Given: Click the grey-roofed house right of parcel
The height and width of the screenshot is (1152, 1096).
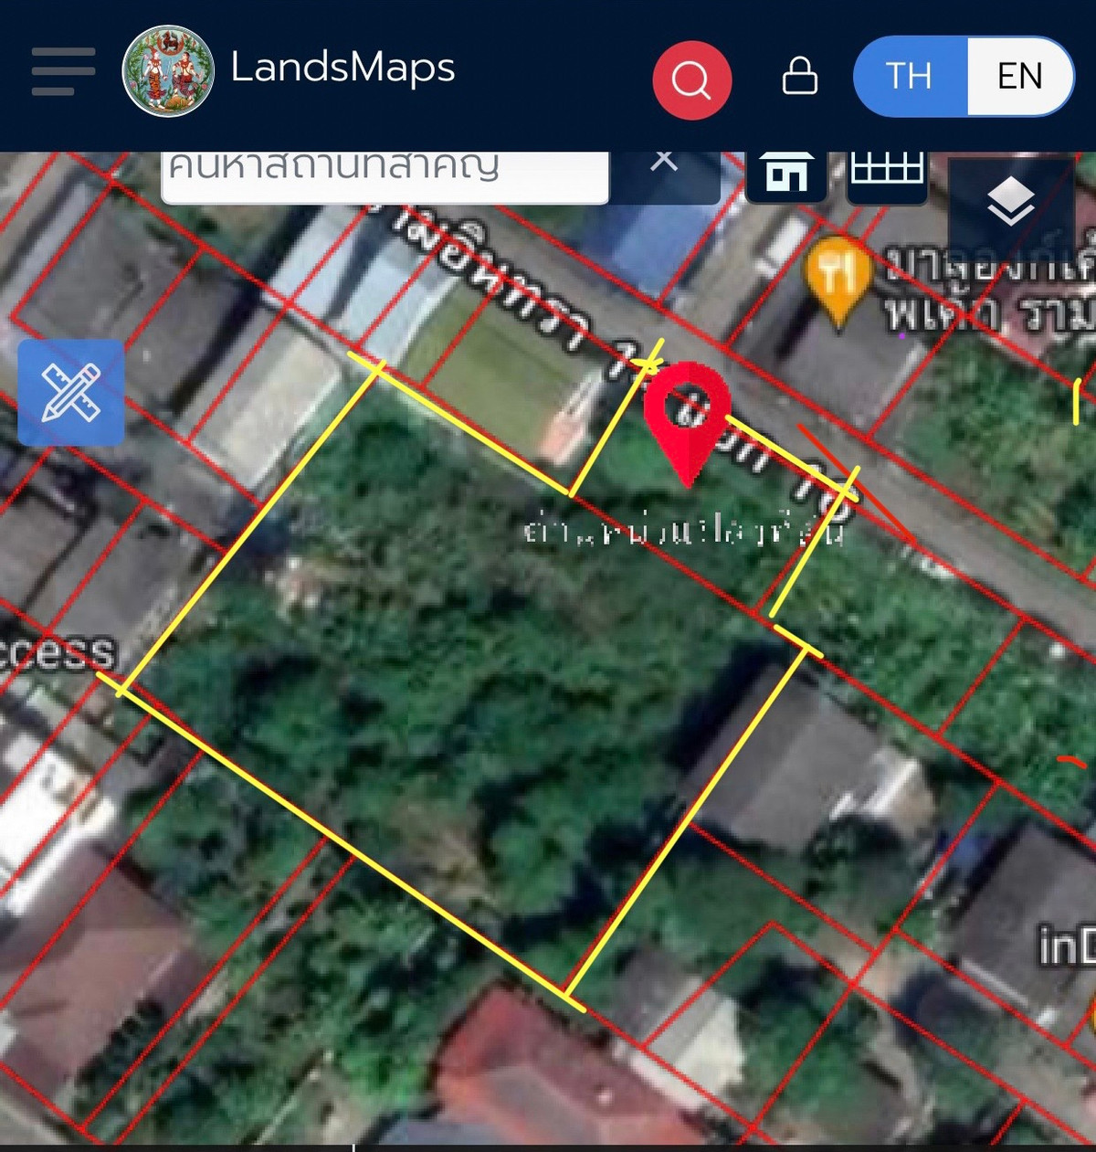Looking at the screenshot, I should pos(795,758).
